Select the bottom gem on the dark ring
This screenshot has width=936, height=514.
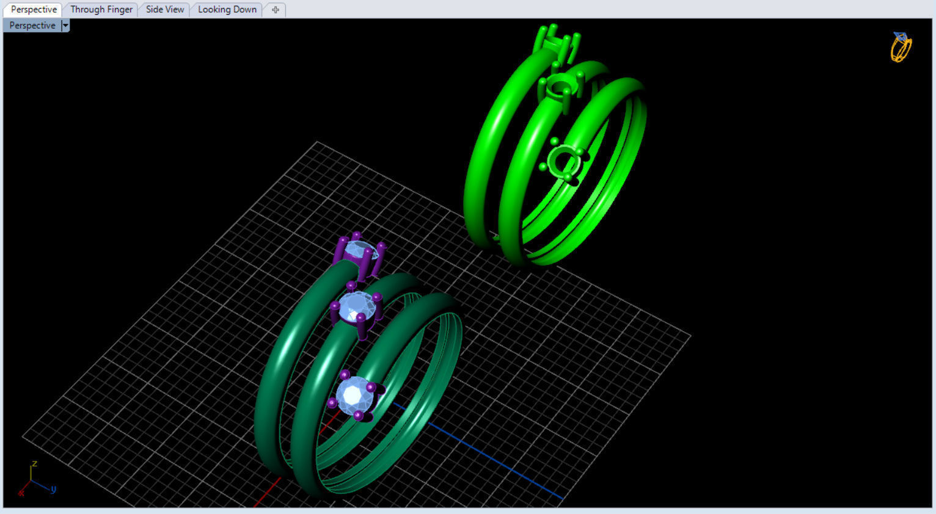click(355, 395)
